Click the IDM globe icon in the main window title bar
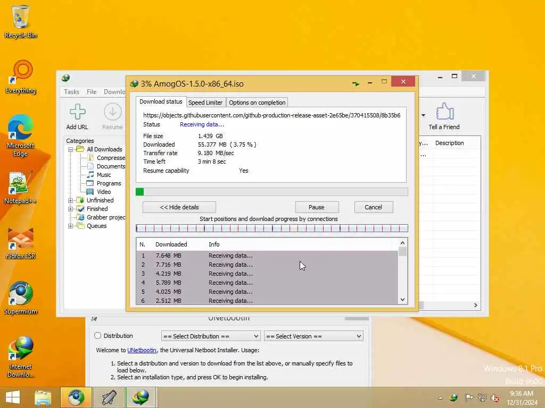 pyautogui.click(x=65, y=78)
